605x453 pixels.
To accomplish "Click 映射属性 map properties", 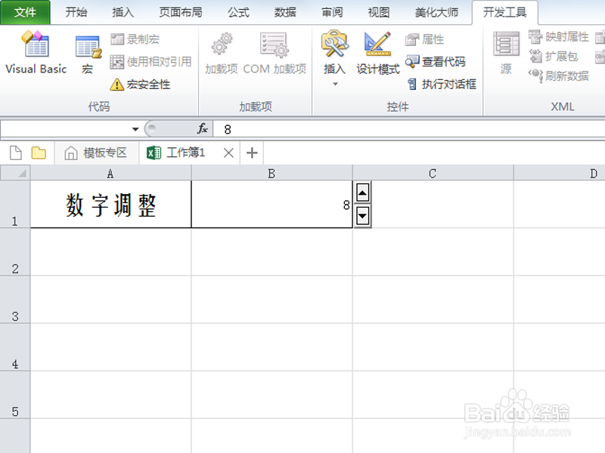I will click(559, 37).
